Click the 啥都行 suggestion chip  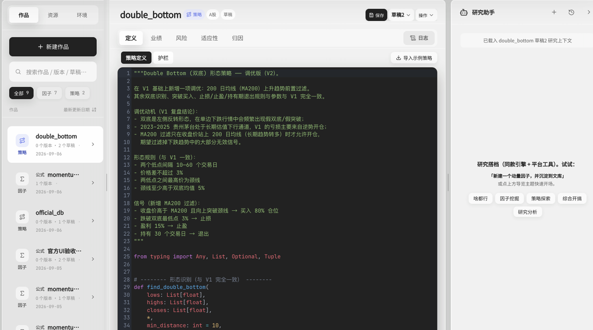(481, 199)
